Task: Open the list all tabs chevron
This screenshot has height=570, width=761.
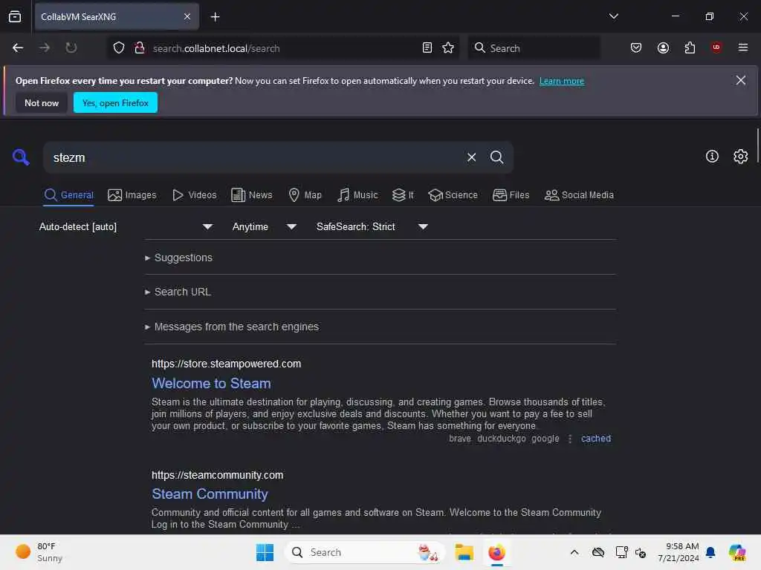Action: (613, 16)
